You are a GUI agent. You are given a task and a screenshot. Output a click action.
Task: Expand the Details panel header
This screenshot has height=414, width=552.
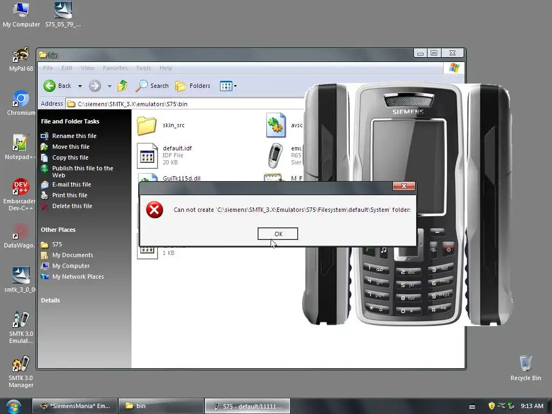click(50, 300)
